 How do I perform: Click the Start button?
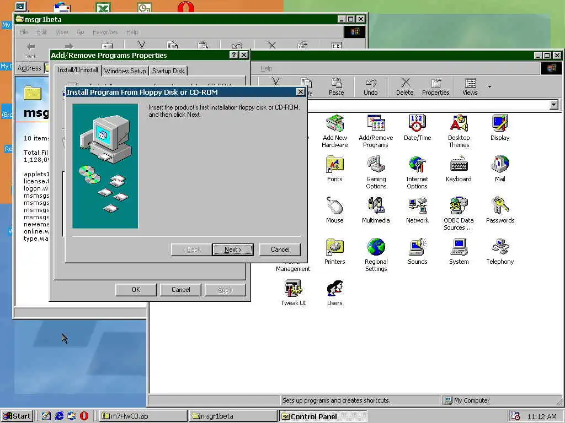17,416
